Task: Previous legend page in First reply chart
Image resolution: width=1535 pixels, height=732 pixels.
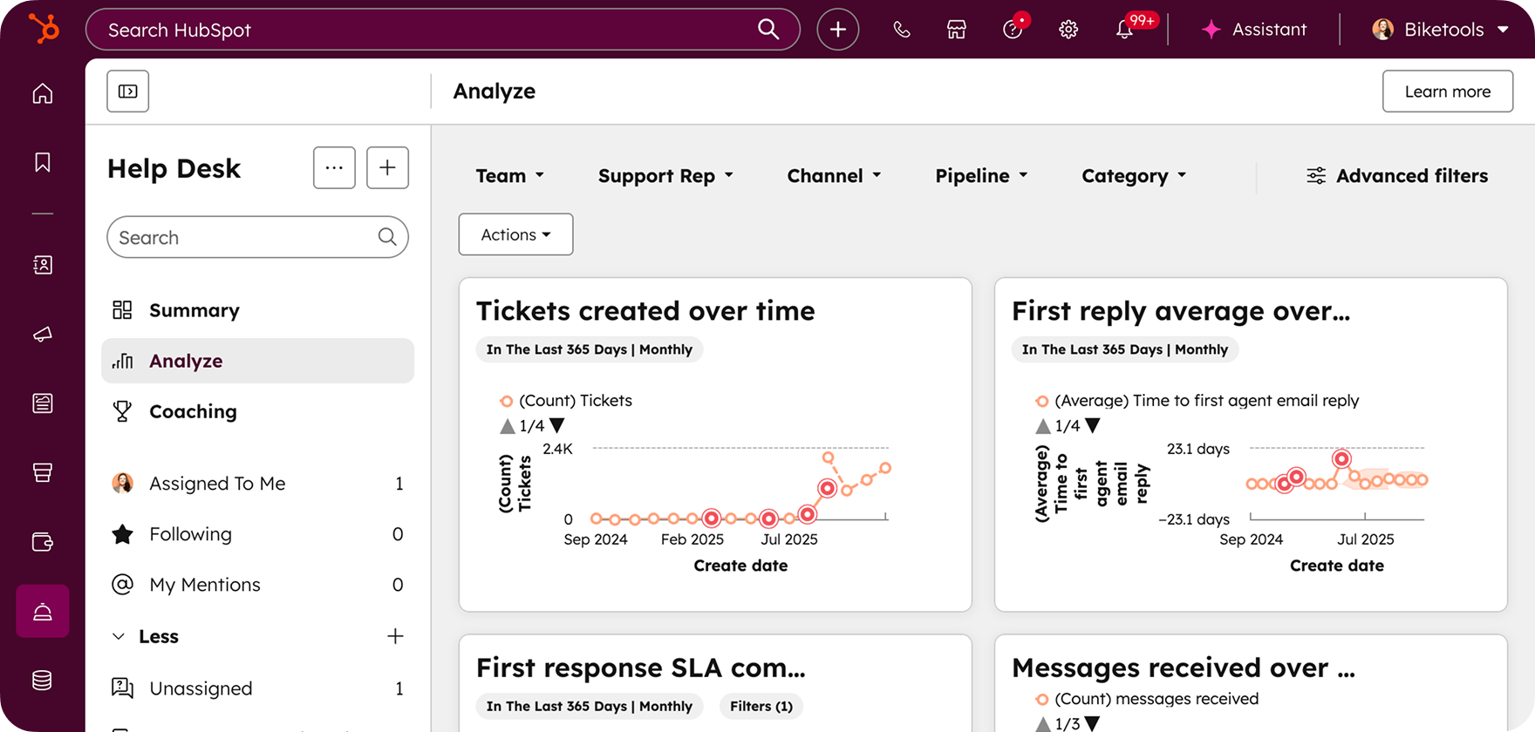Action: [1043, 426]
